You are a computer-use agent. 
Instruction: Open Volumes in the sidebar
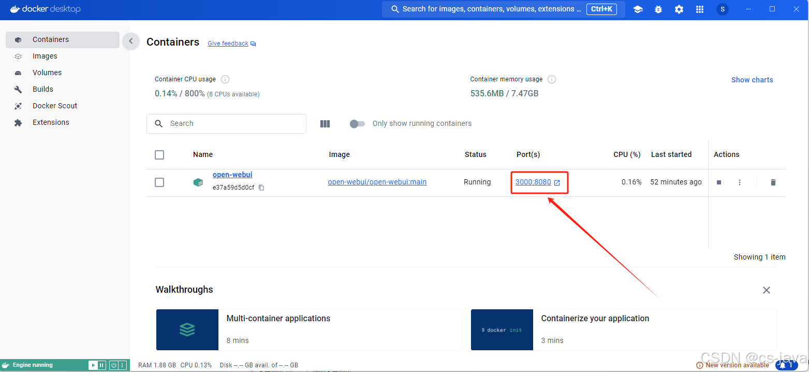coord(63,73)
